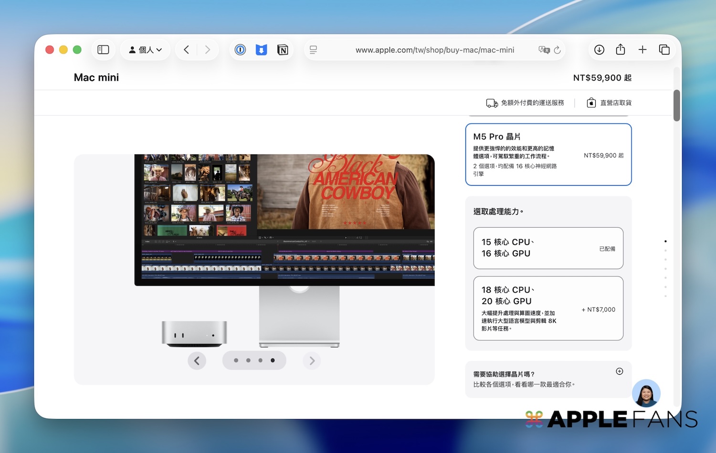Open the specialist chat avatar
This screenshot has height=453, width=716.
point(646,394)
